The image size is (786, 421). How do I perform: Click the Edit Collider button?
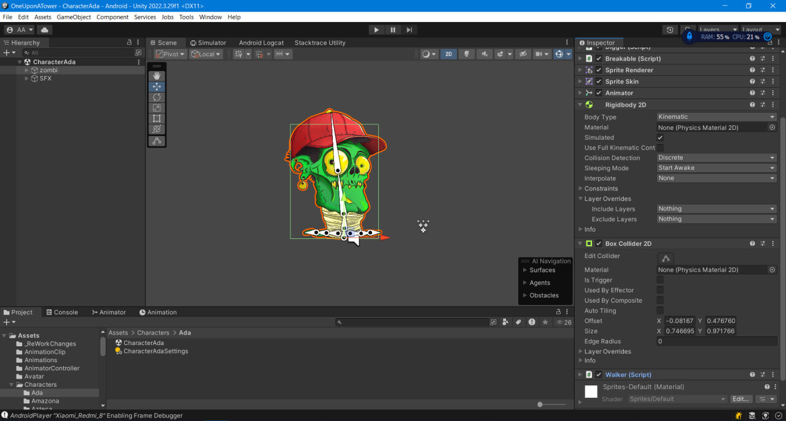666,258
